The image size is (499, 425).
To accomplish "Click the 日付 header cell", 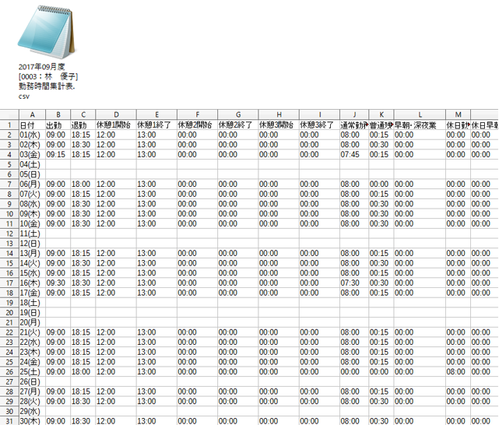I will [31, 125].
